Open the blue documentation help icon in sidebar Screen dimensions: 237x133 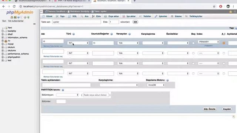pos(19,17)
